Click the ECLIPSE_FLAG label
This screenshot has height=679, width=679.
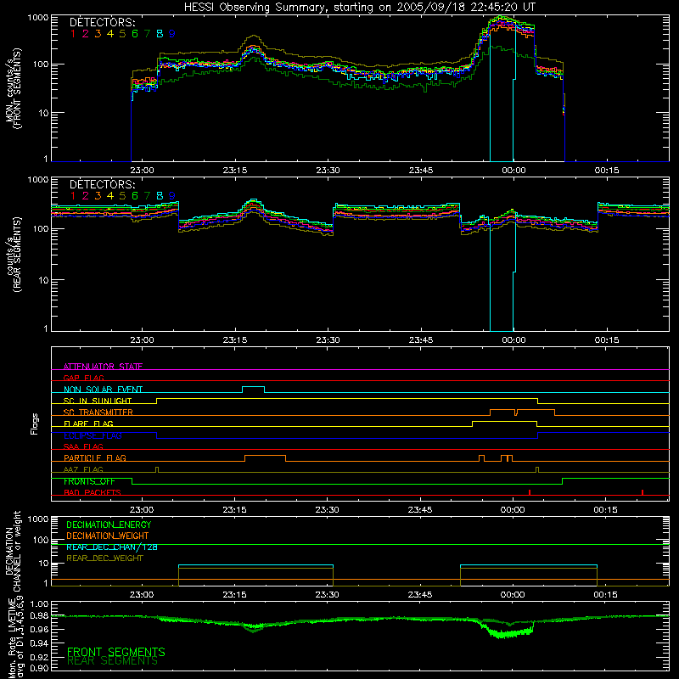(x=93, y=435)
